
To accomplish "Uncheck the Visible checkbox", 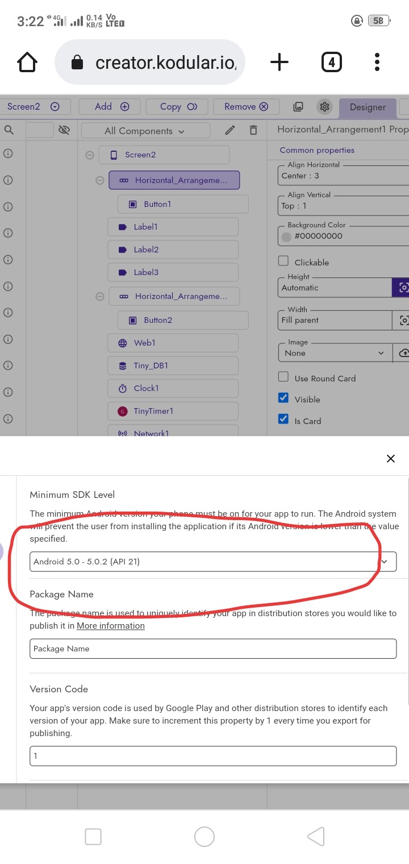I will [283, 398].
